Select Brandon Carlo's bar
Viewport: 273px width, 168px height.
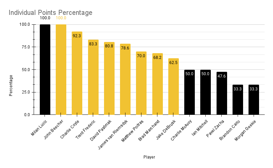click(238, 100)
